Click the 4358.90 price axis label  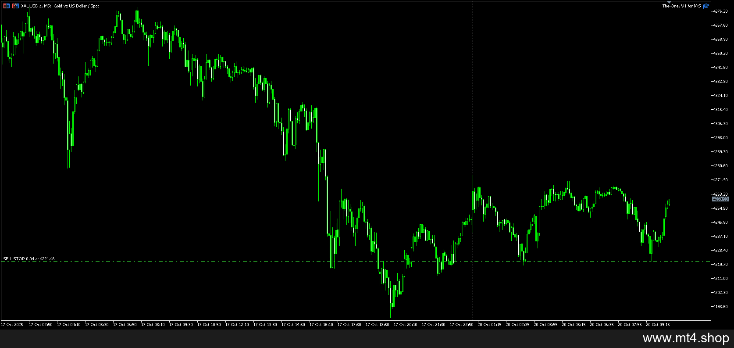(720, 39)
